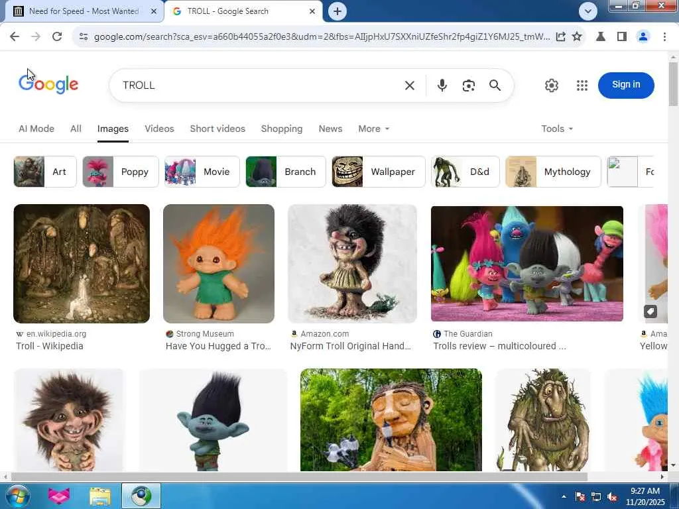Filter by the Wallpaper chip
Image resolution: width=679 pixels, height=509 pixels.
point(379,172)
